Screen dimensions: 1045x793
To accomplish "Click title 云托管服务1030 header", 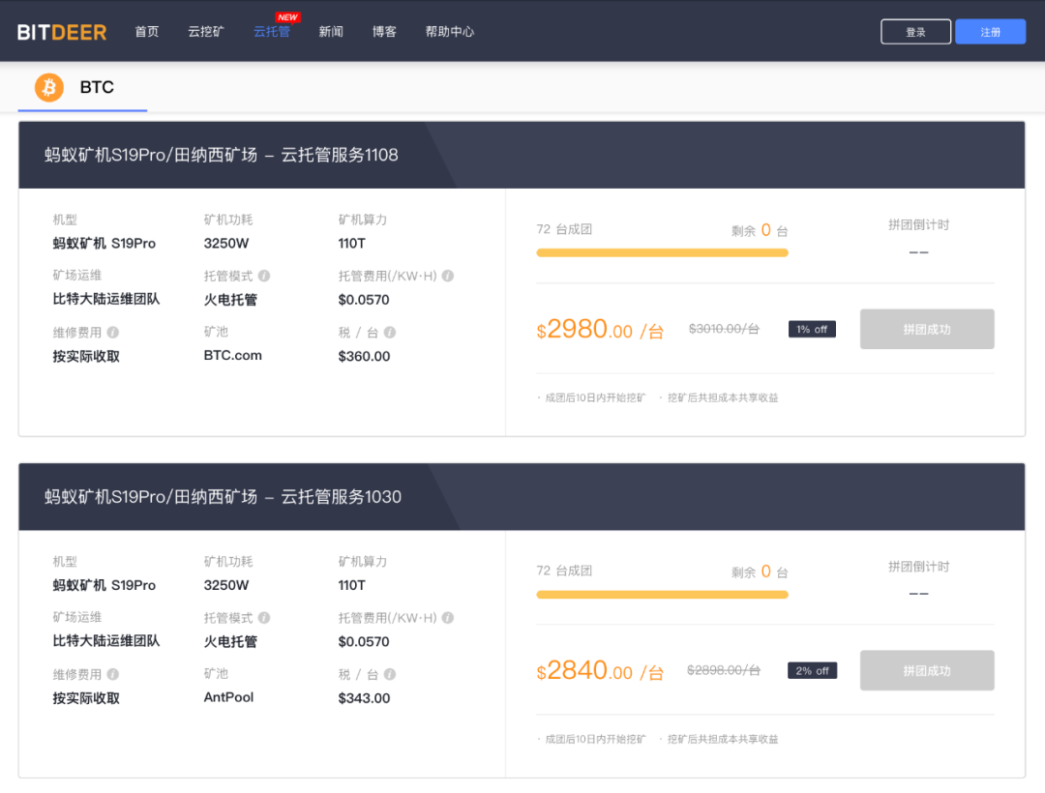I will coord(223,497).
